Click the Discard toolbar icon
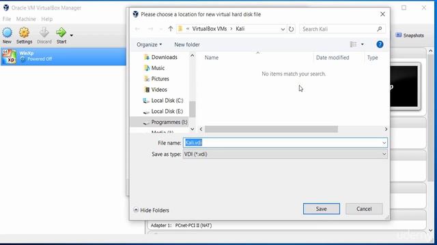 (44, 35)
